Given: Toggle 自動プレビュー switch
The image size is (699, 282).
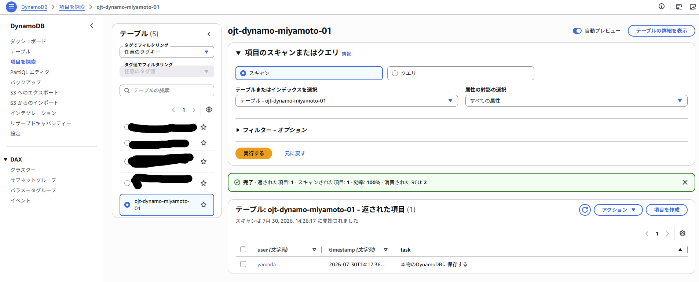Looking at the screenshot, I should click(x=577, y=31).
